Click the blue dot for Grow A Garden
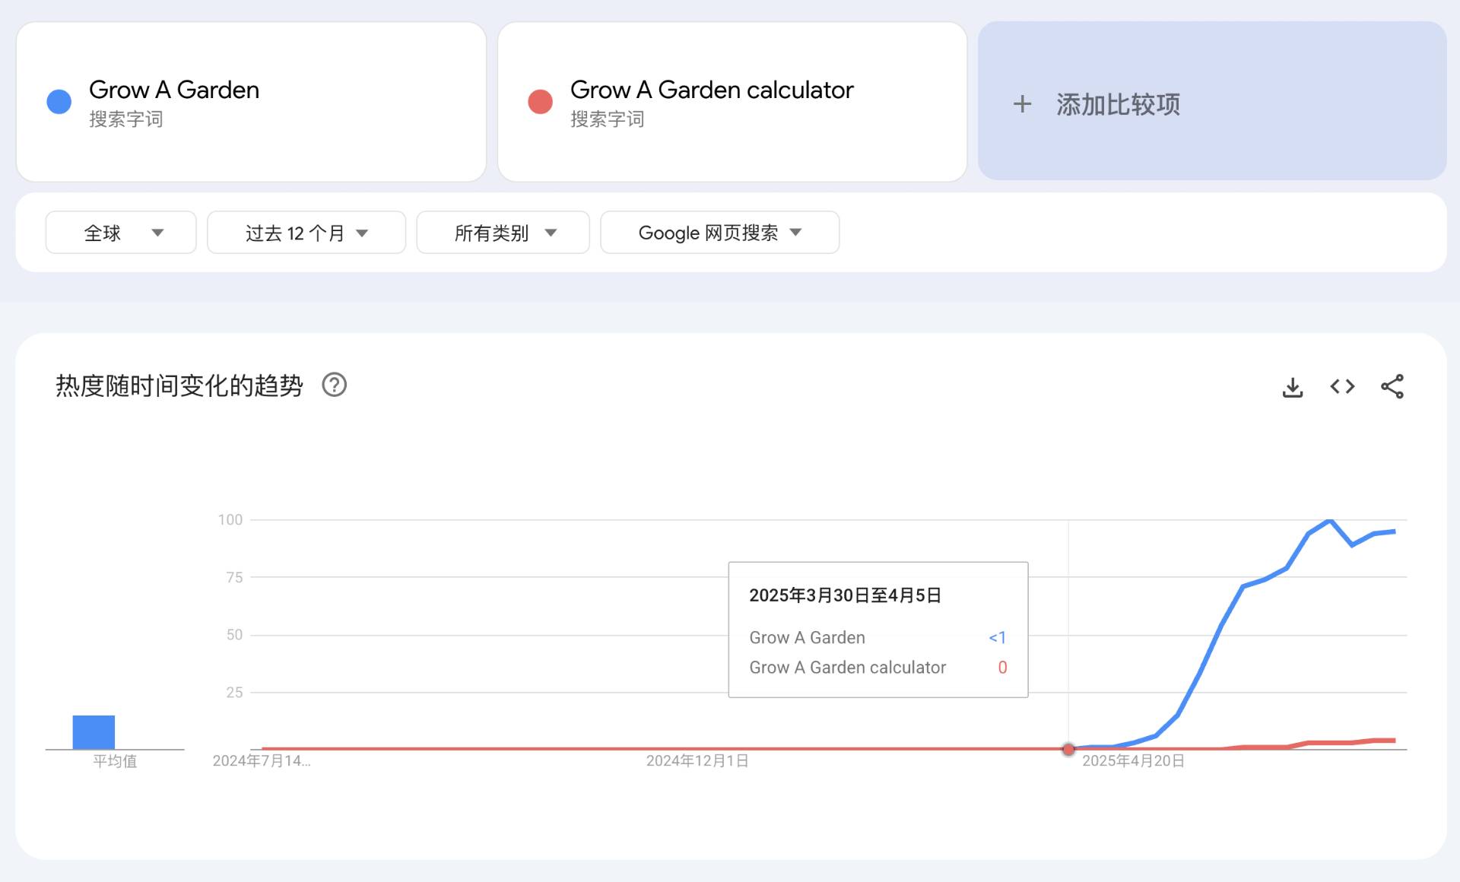The width and height of the screenshot is (1460, 882). (59, 101)
